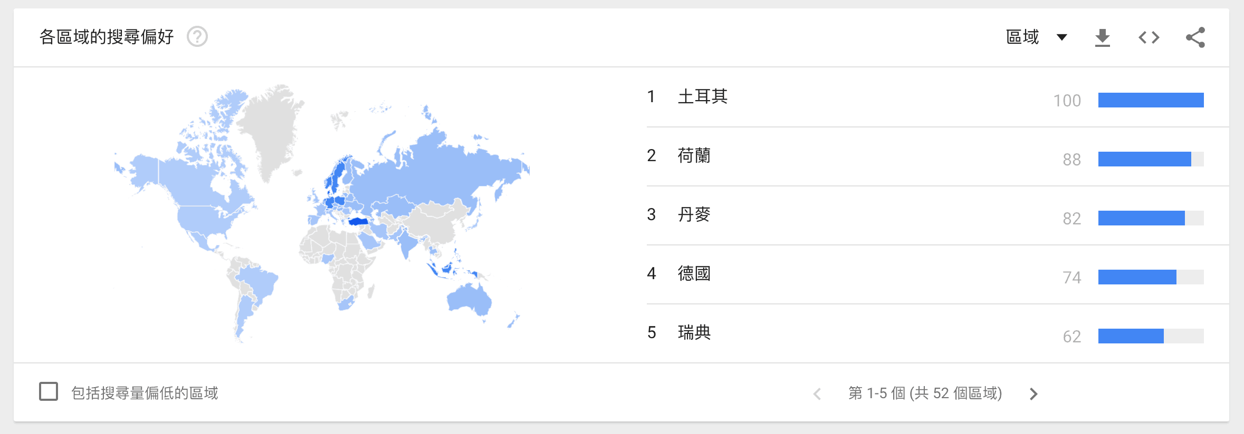Viewport: 1244px width, 434px height.
Task: Enable 包括搜尋量偏低的區域 checkbox
Action: [49, 392]
